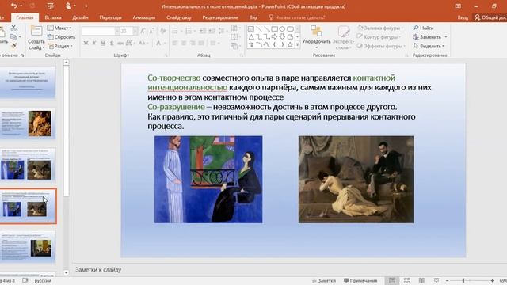Increase list indent level icon
This screenshot has height=285, width=507.
pyautogui.click(x=212, y=31)
